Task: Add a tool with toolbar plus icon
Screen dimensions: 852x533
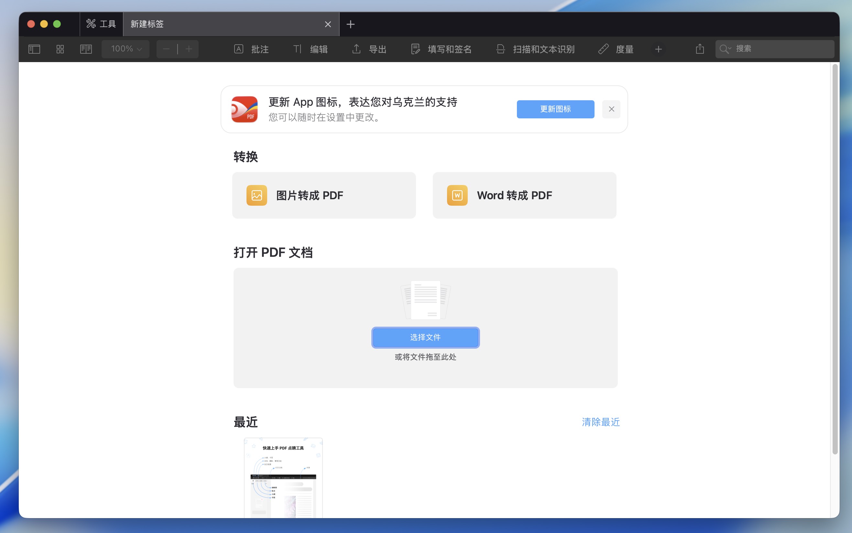Action: tap(659, 49)
